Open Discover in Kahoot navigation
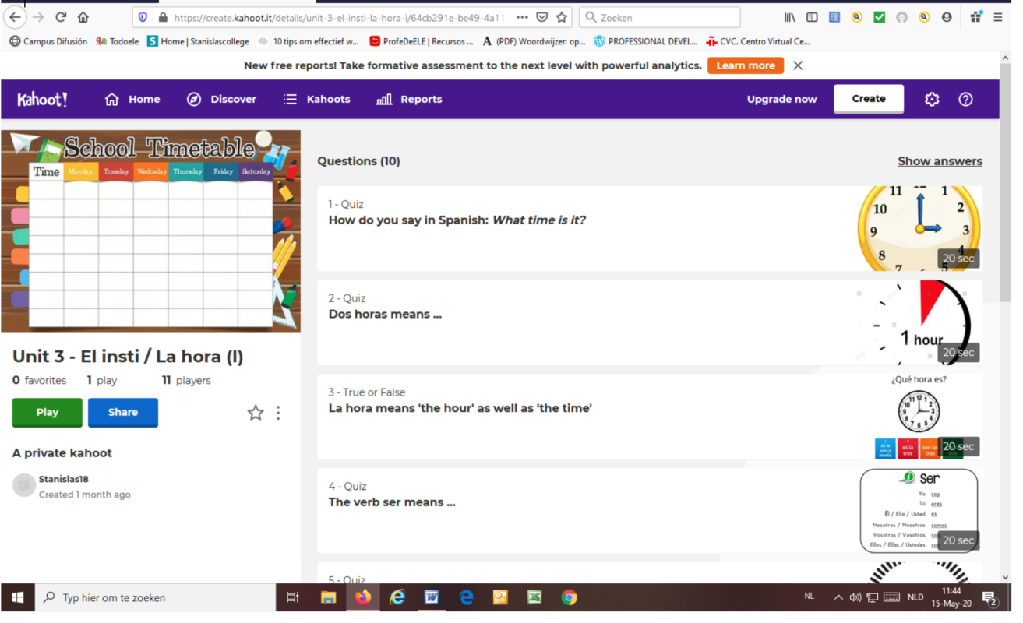 tap(221, 99)
